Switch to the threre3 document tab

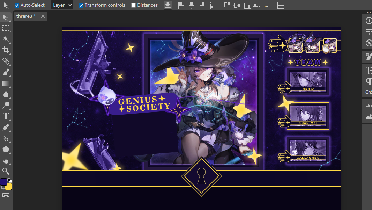pyautogui.click(x=26, y=16)
